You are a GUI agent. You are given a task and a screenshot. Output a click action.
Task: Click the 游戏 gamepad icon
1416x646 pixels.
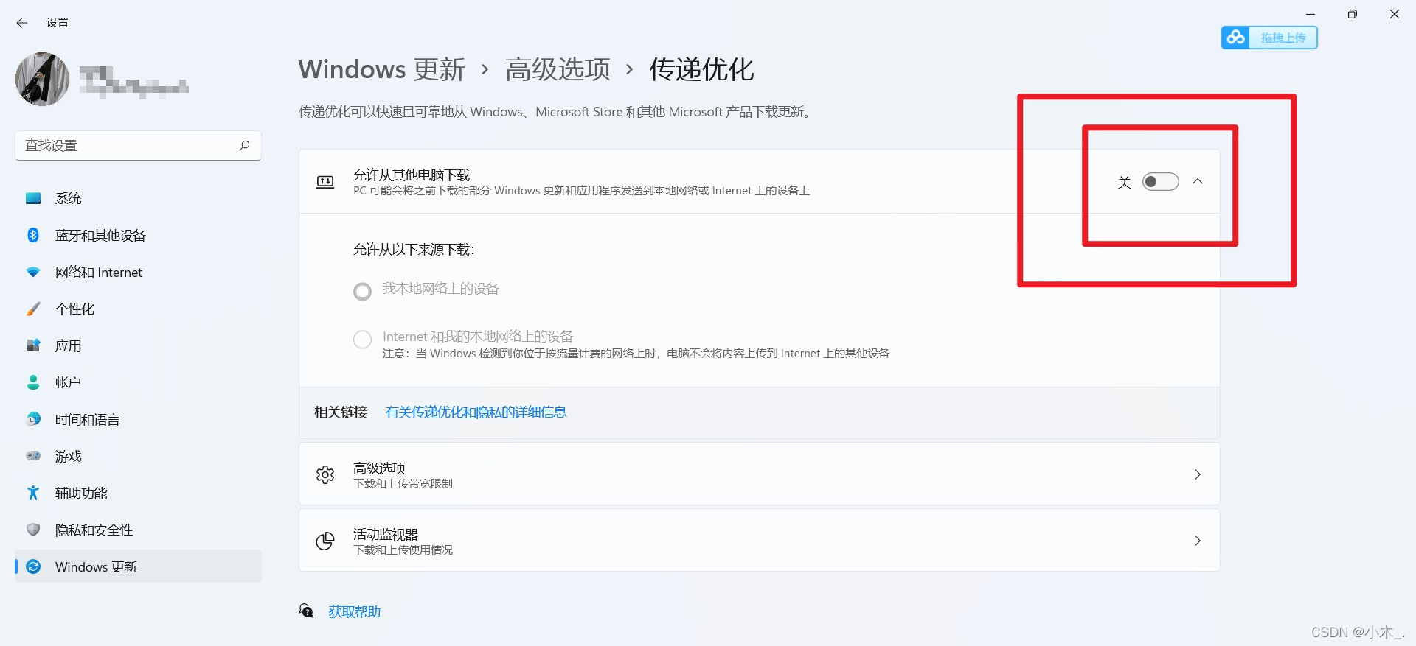click(x=33, y=456)
